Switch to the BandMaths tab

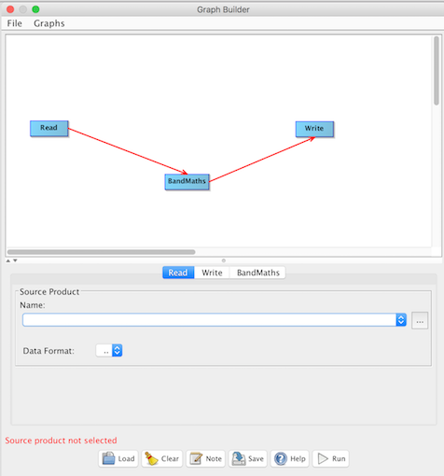coord(258,273)
